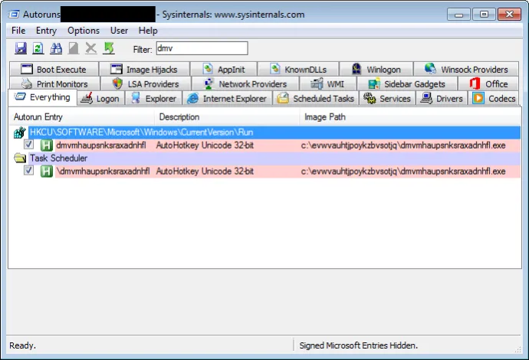
Task: Click the Delete X toolbar icon
Action: point(91,48)
